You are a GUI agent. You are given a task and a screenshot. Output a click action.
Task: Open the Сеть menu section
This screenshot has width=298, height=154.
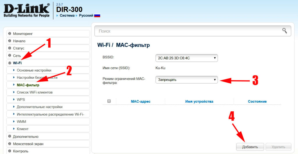(x=48, y=55)
